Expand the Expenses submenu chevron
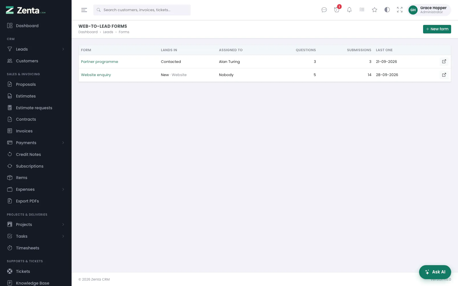Screen dimensions: 458x286 click(63, 189)
